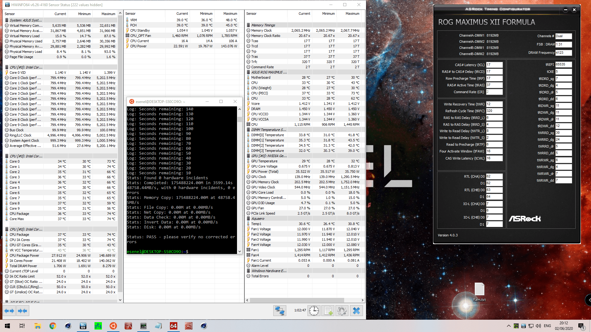Screen dimensions: 591x332
Task: Open Task View on the taskbar
Action: (x=22, y=326)
